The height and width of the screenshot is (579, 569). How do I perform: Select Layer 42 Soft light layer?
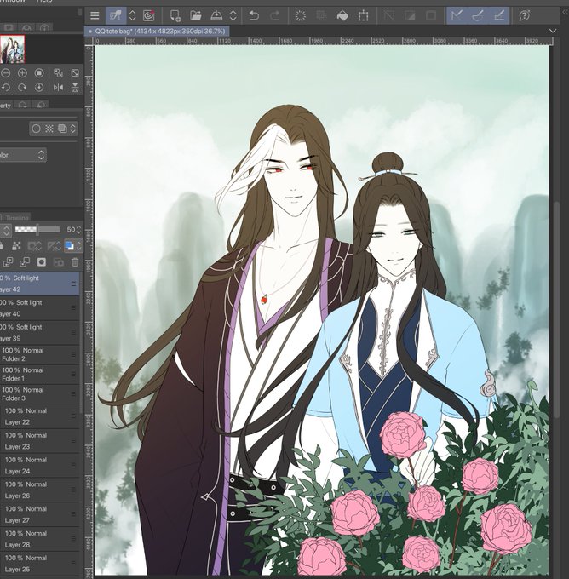[39, 284]
